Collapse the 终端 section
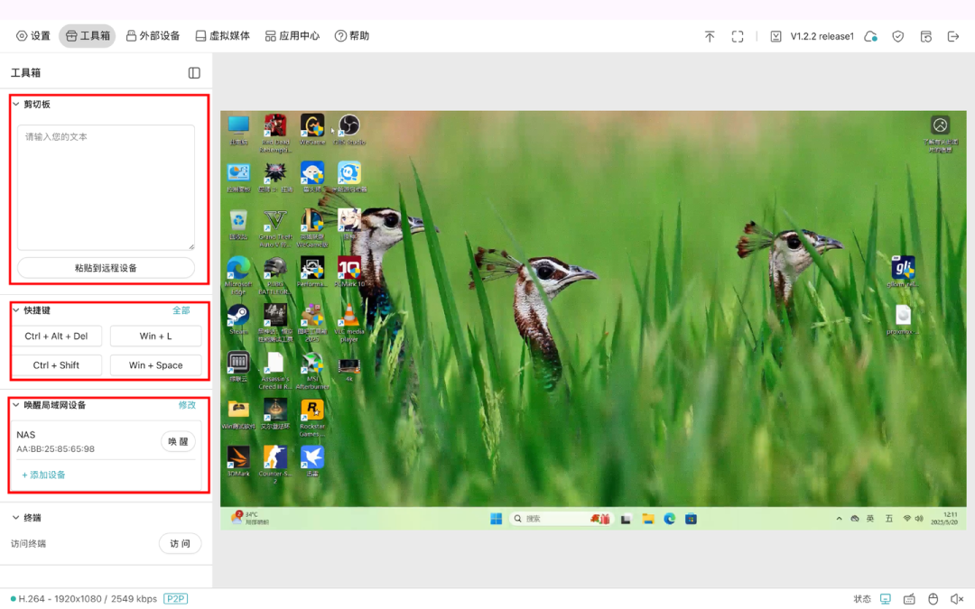This screenshot has height=609, width=975. (16, 518)
